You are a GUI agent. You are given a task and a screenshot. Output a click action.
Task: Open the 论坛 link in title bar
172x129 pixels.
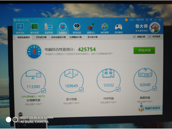132,20
